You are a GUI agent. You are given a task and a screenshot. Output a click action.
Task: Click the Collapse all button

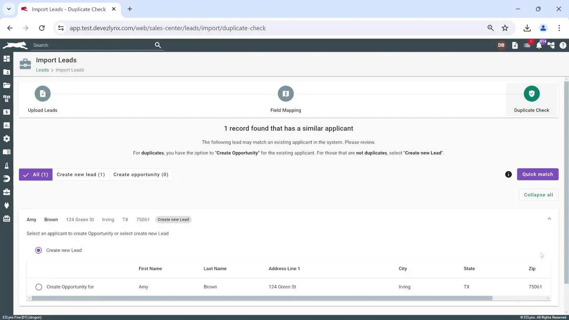[538, 195]
